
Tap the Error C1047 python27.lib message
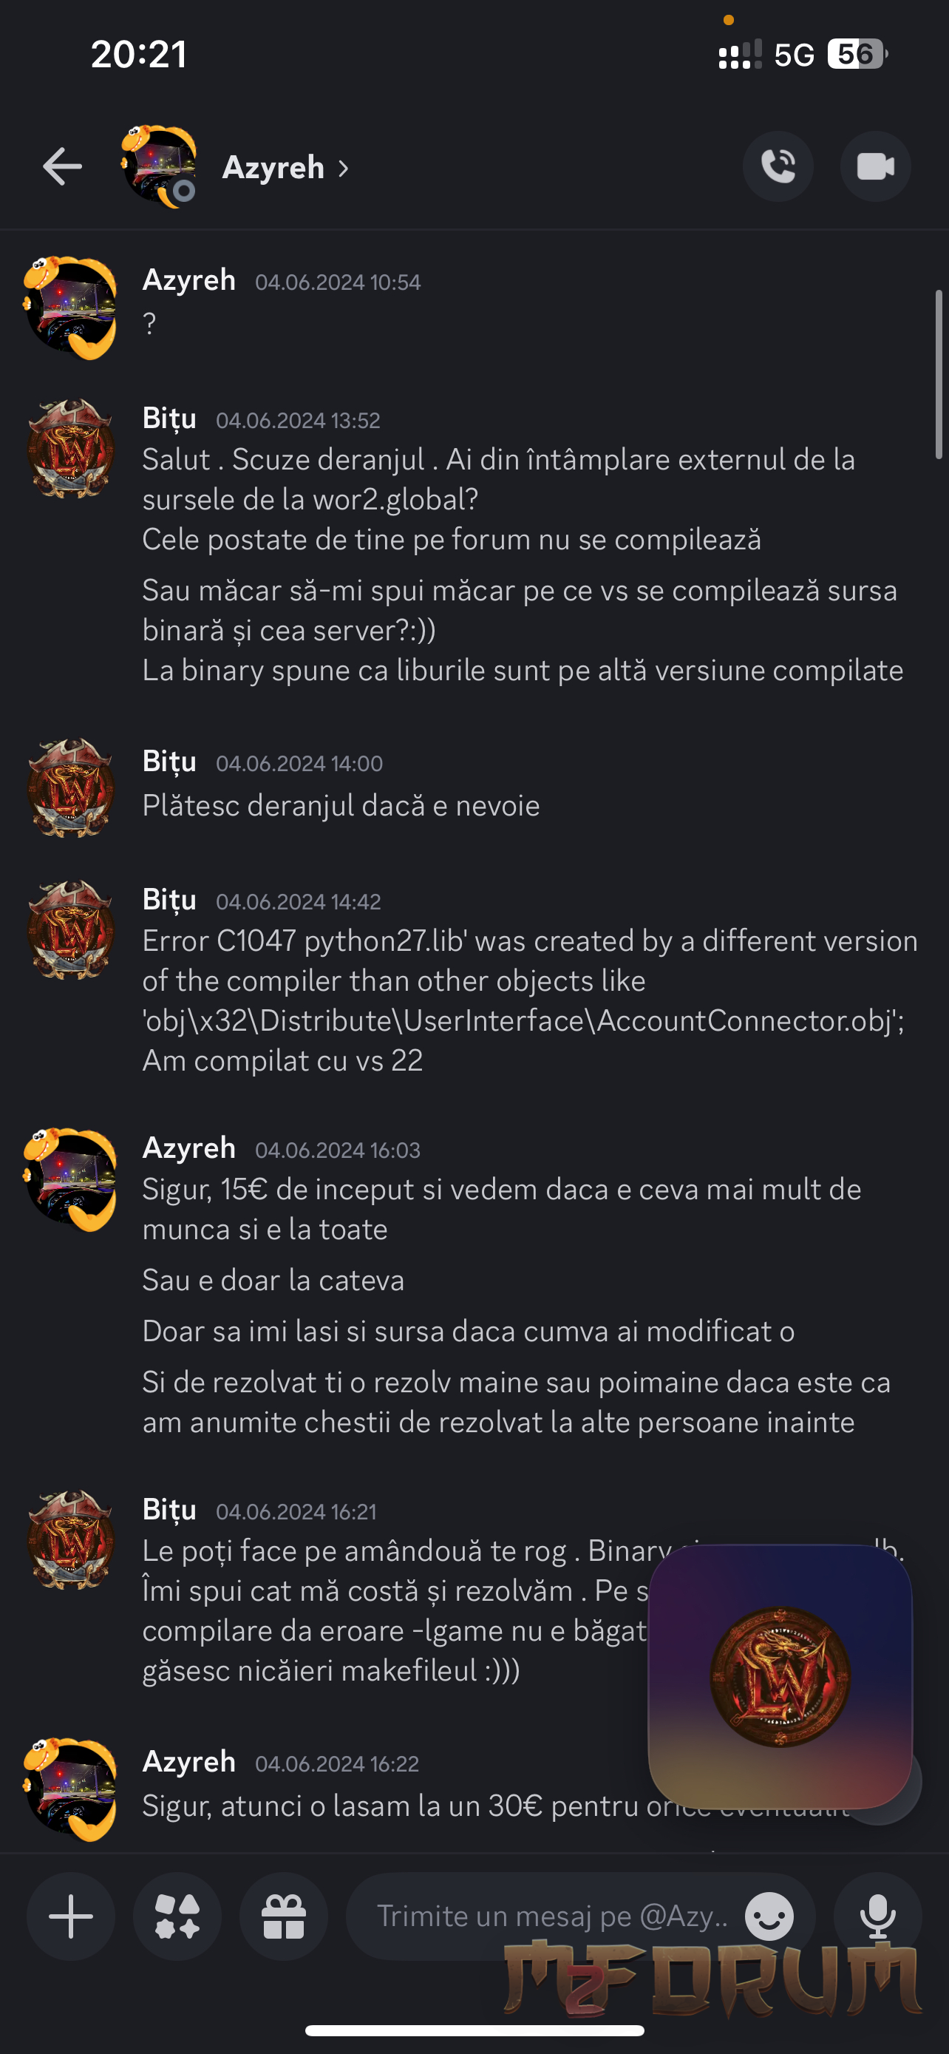tap(531, 1000)
